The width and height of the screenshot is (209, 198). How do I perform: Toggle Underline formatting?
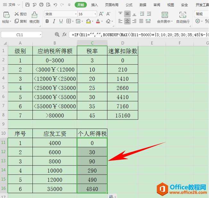point(61,21)
